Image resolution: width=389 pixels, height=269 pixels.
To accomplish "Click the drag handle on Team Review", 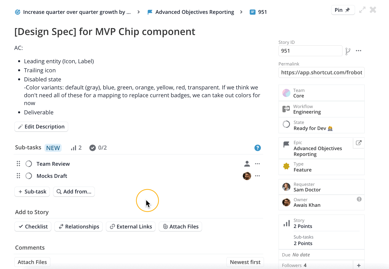I will [x=18, y=163].
